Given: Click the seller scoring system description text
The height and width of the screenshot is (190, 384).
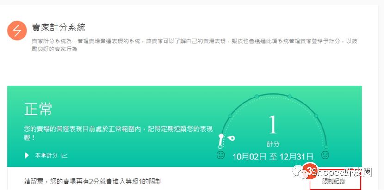Looking at the screenshot, I should (194, 45).
